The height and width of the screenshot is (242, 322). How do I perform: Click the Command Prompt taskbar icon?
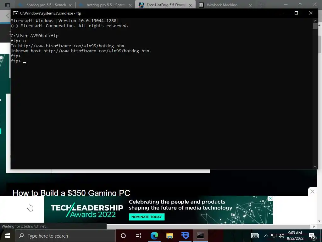pyautogui.click(x=200, y=236)
